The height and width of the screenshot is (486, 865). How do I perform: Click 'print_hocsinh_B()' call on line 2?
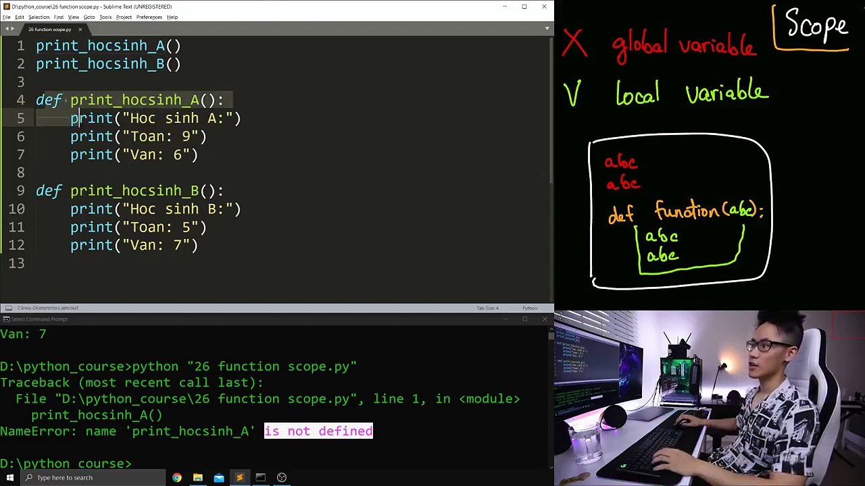[x=108, y=63]
